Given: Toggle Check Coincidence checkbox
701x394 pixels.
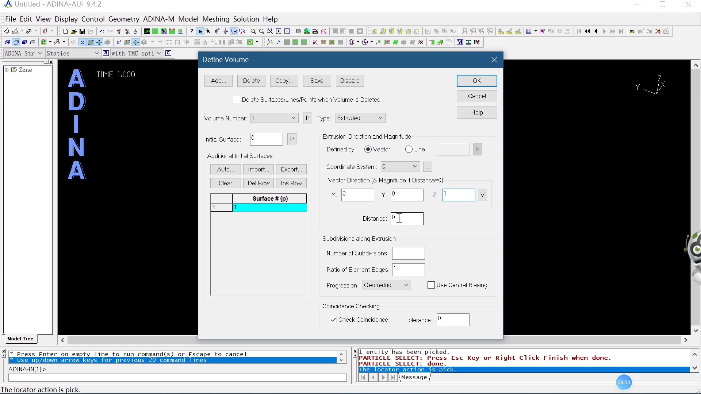Looking at the screenshot, I should pos(334,320).
